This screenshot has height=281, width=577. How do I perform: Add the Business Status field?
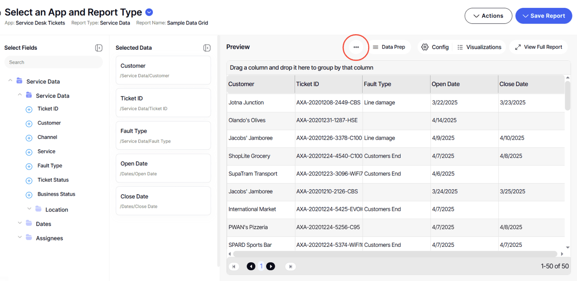29,195
